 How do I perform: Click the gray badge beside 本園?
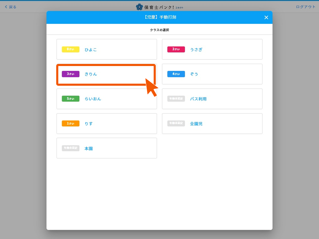pos(71,148)
